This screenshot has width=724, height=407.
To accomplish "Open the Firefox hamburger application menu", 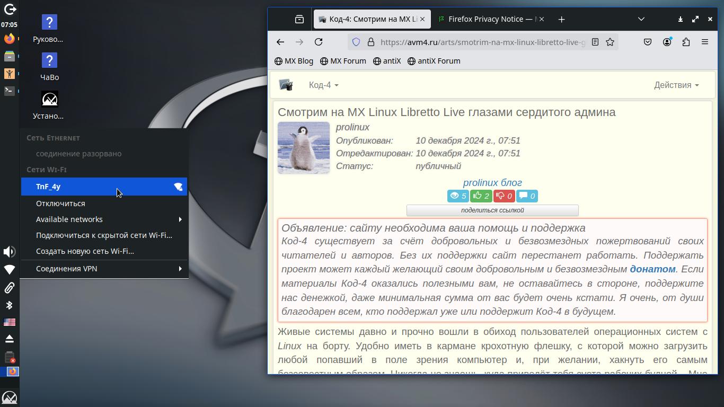I will tap(705, 42).
